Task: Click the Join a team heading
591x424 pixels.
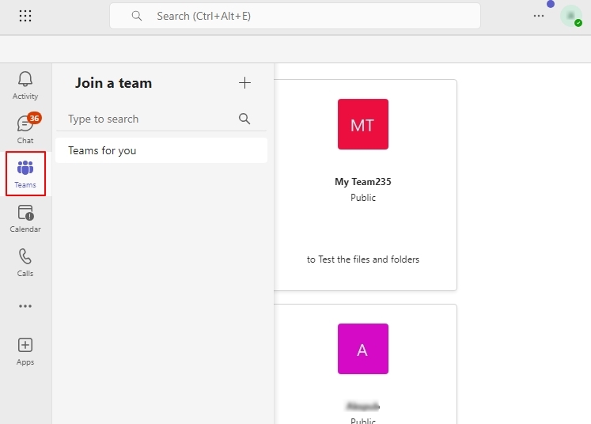Action: (x=113, y=83)
